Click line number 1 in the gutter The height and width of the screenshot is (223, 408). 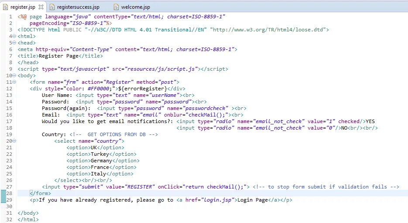(10, 17)
